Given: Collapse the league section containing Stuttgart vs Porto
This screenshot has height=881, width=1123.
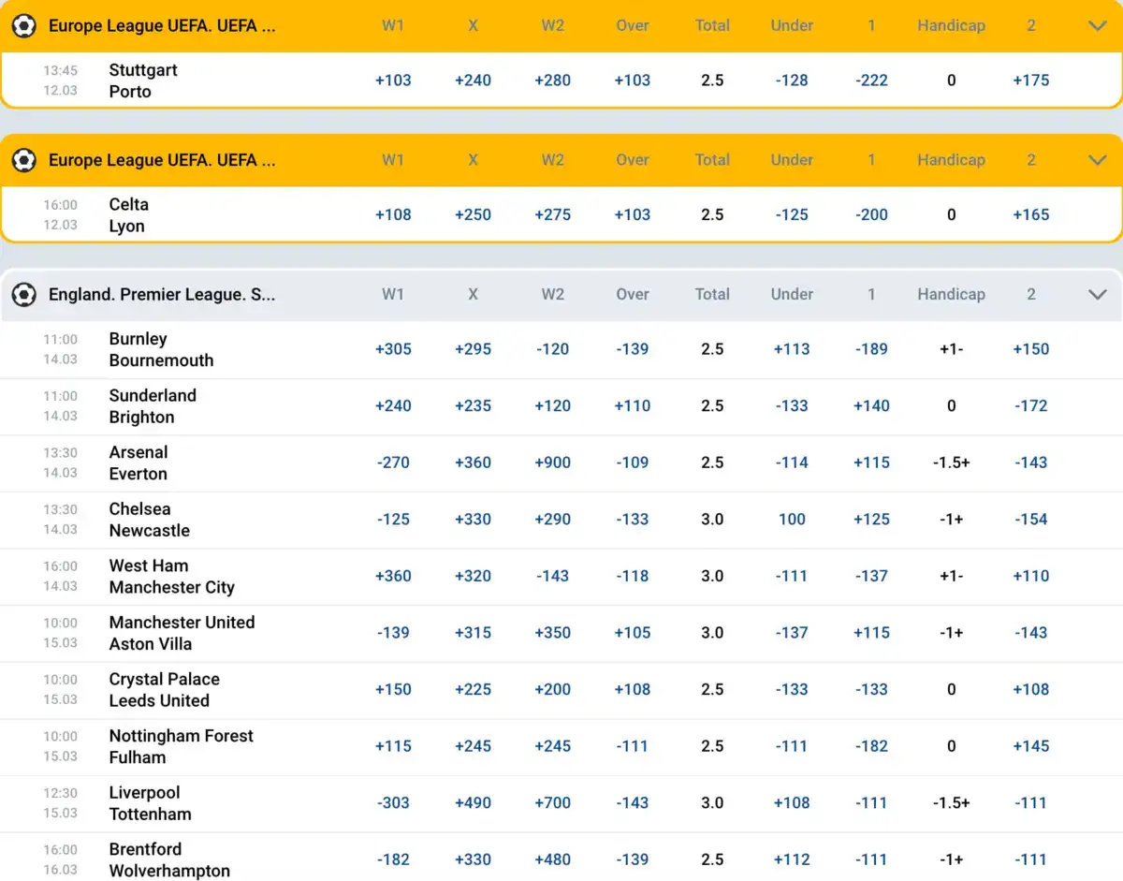Looking at the screenshot, I should tap(1098, 26).
